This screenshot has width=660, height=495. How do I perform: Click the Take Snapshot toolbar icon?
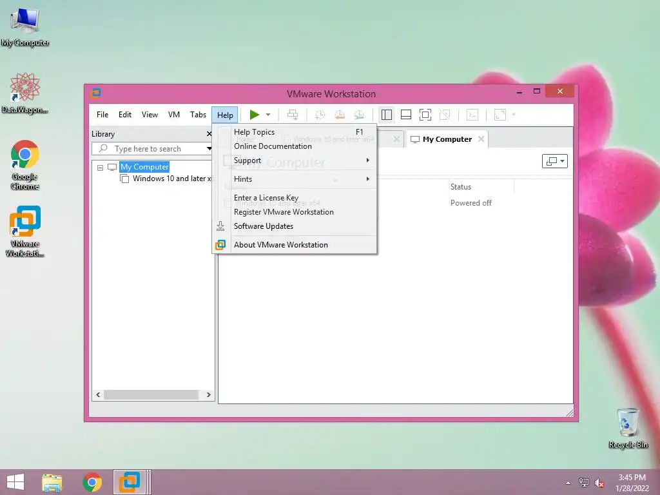320,115
